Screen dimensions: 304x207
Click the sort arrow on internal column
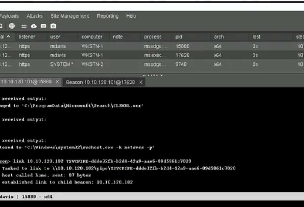(x=8, y=37)
